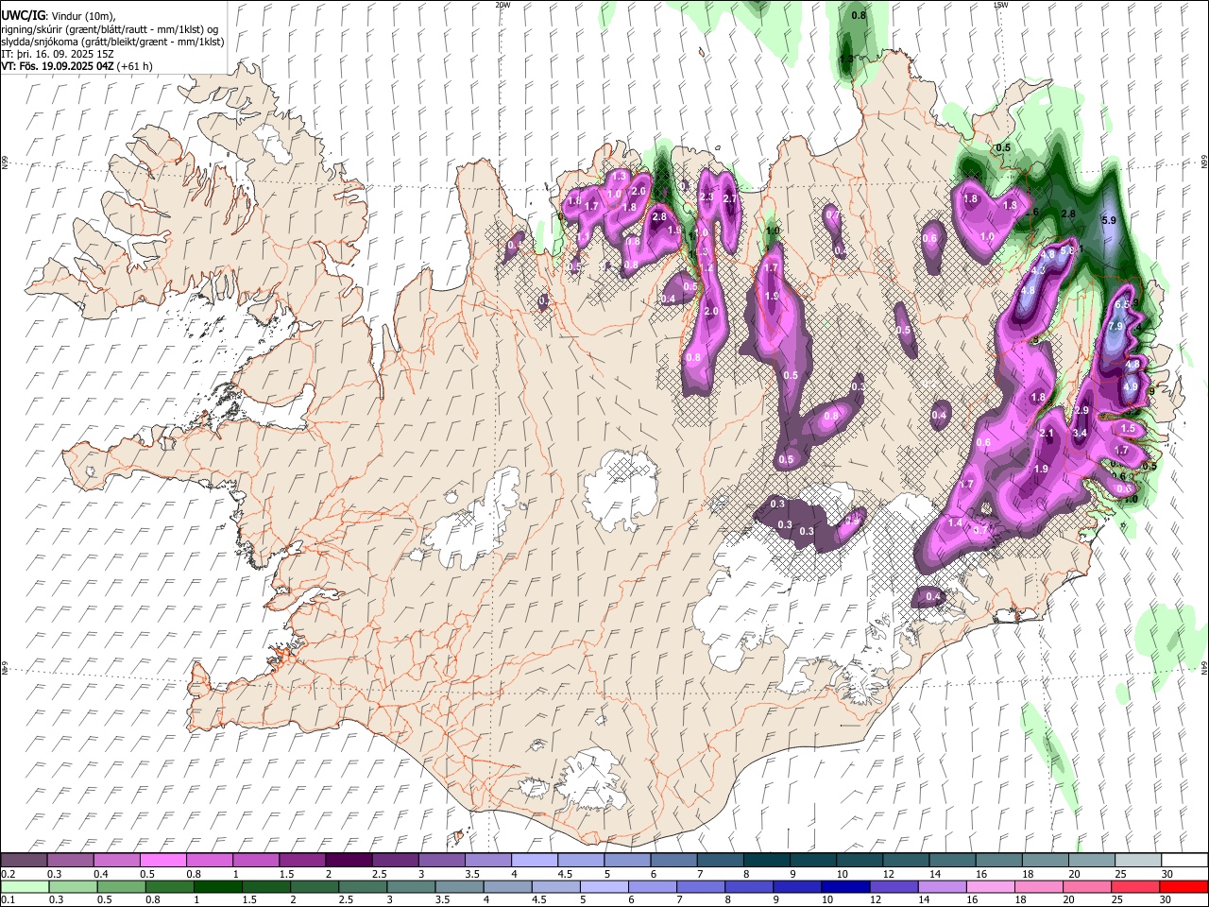Select the dark teal snow swatch at 8
Viewport: 1209px width, 907px height.
[765, 861]
